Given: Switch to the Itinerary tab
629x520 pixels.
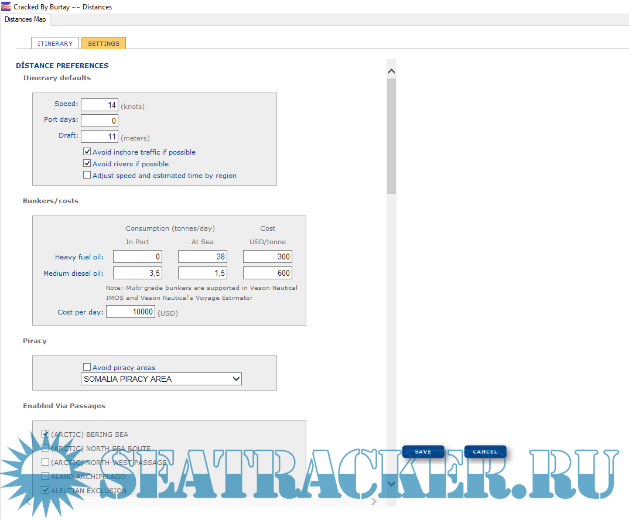Looking at the screenshot, I should click(x=55, y=43).
